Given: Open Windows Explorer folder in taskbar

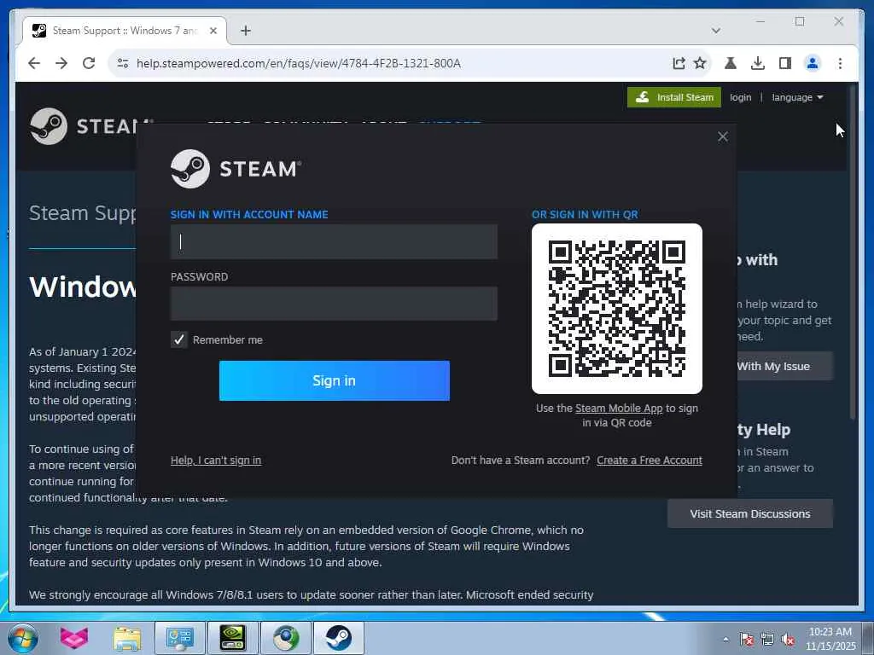Looking at the screenshot, I should tap(127, 638).
